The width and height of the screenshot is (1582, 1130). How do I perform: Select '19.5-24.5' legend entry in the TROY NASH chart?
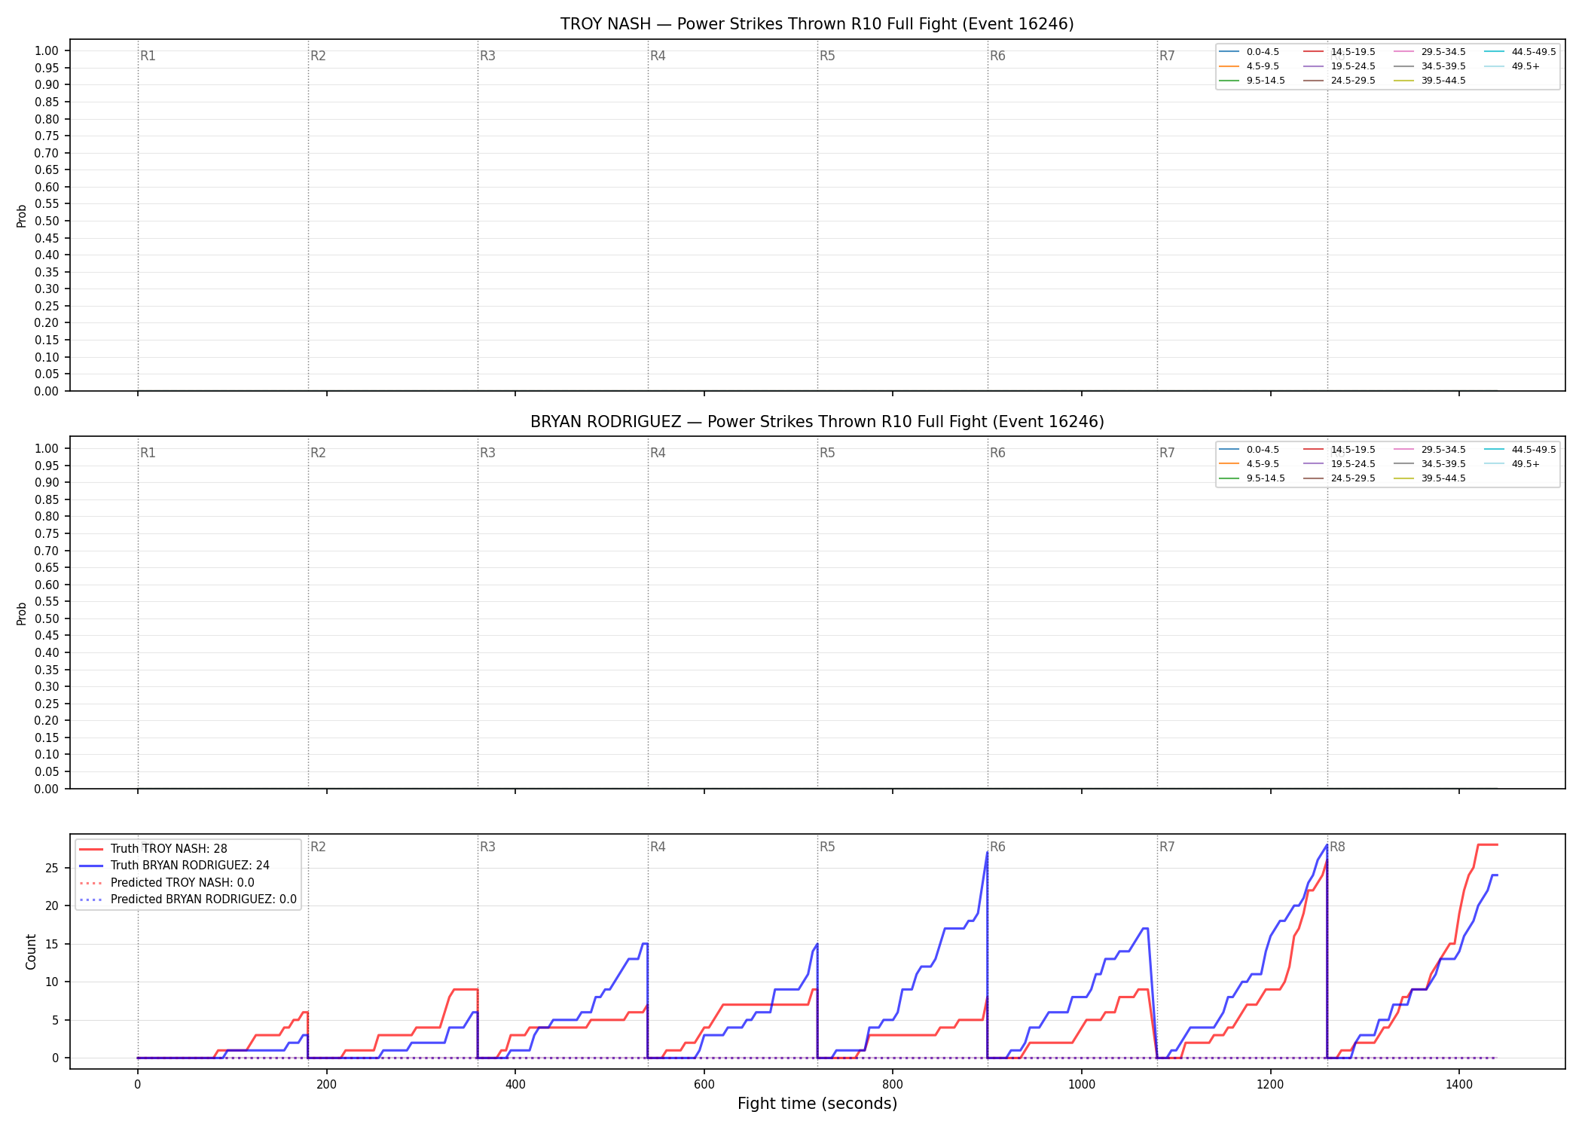coord(1340,66)
